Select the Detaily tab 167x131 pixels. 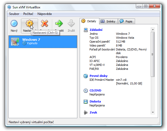[89, 21]
